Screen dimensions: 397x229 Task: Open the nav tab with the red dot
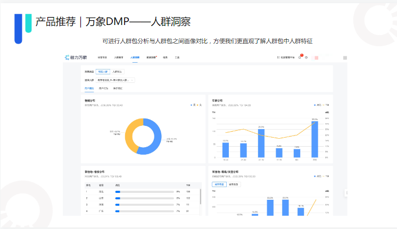click(x=152, y=57)
